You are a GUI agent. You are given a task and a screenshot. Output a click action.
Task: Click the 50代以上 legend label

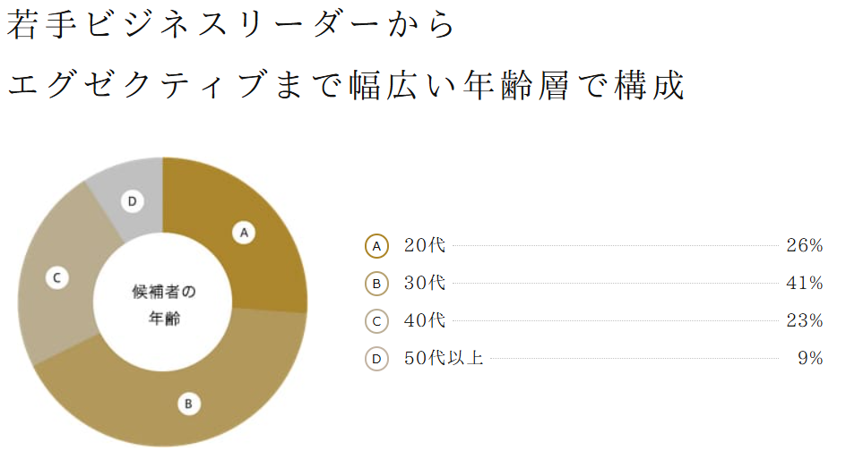(x=444, y=358)
